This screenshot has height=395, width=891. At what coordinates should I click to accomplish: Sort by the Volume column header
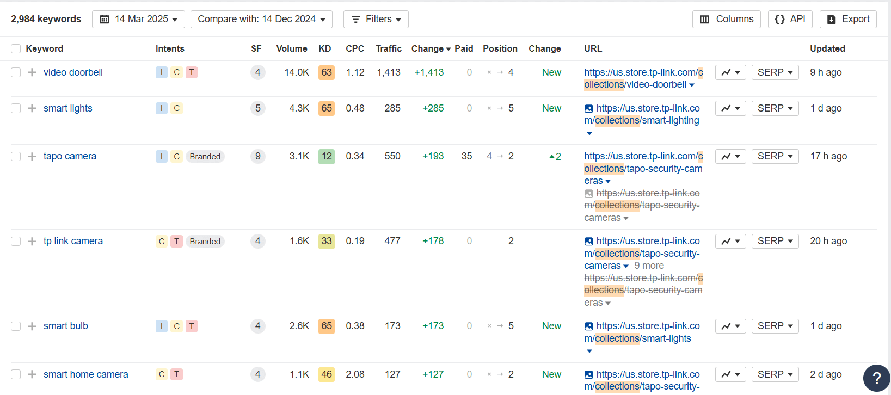click(291, 48)
